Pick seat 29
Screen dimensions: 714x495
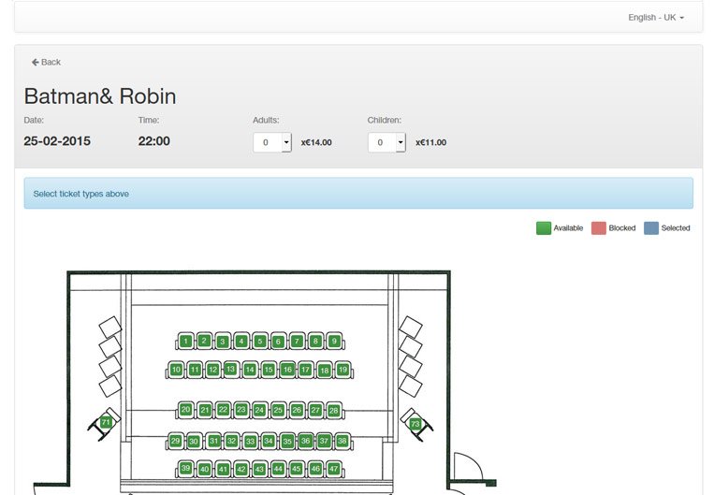pos(175,441)
